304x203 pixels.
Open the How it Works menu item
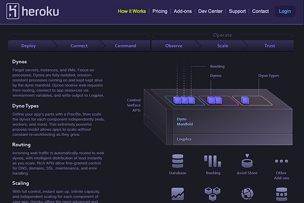click(132, 11)
